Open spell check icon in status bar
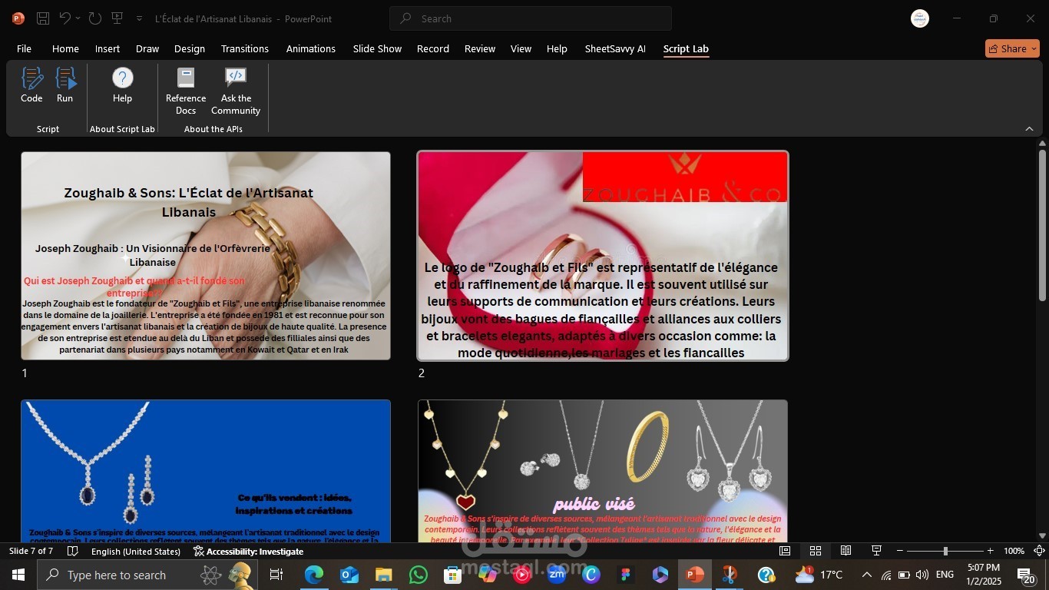Viewport: 1049px width, 590px height. click(x=73, y=551)
